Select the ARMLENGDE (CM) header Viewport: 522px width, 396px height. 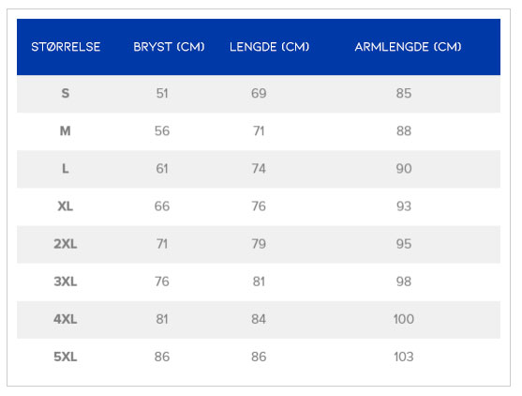click(409, 47)
